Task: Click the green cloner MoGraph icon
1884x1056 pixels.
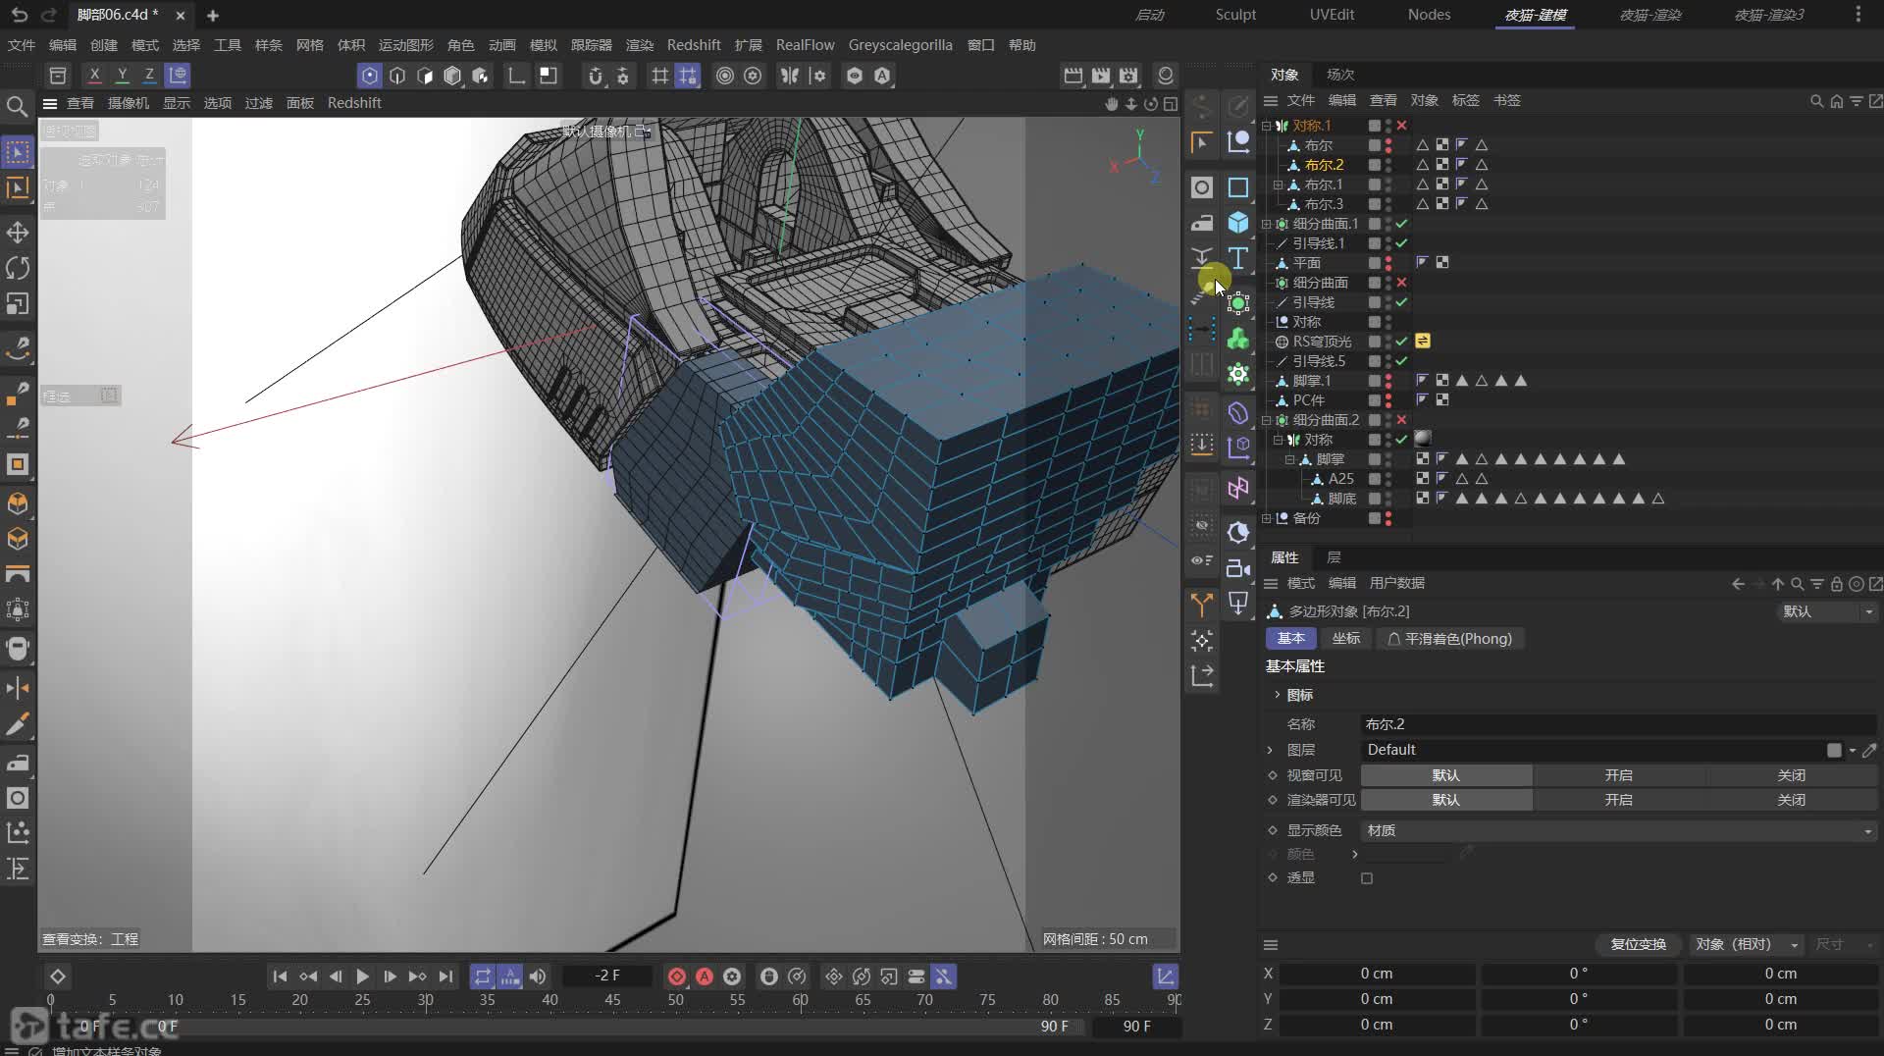Action: 1238,339
